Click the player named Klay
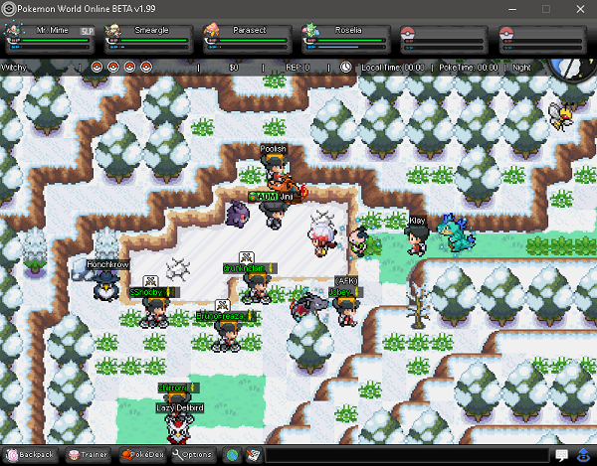The height and width of the screenshot is (466, 597). tap(417, 240)
